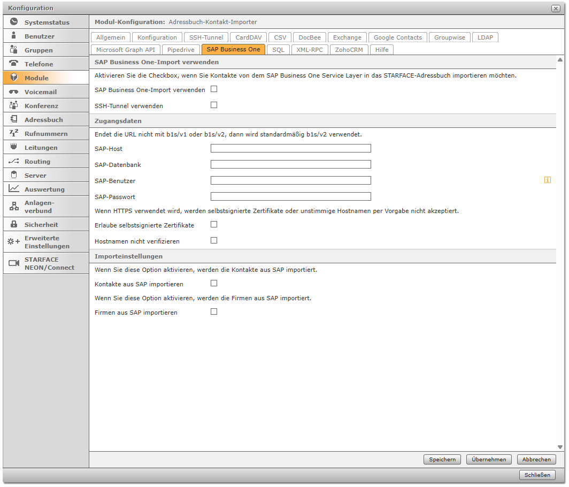
Task: Enable SAP Business One-Import verwenden checkbox
Action: coord(214,89)
